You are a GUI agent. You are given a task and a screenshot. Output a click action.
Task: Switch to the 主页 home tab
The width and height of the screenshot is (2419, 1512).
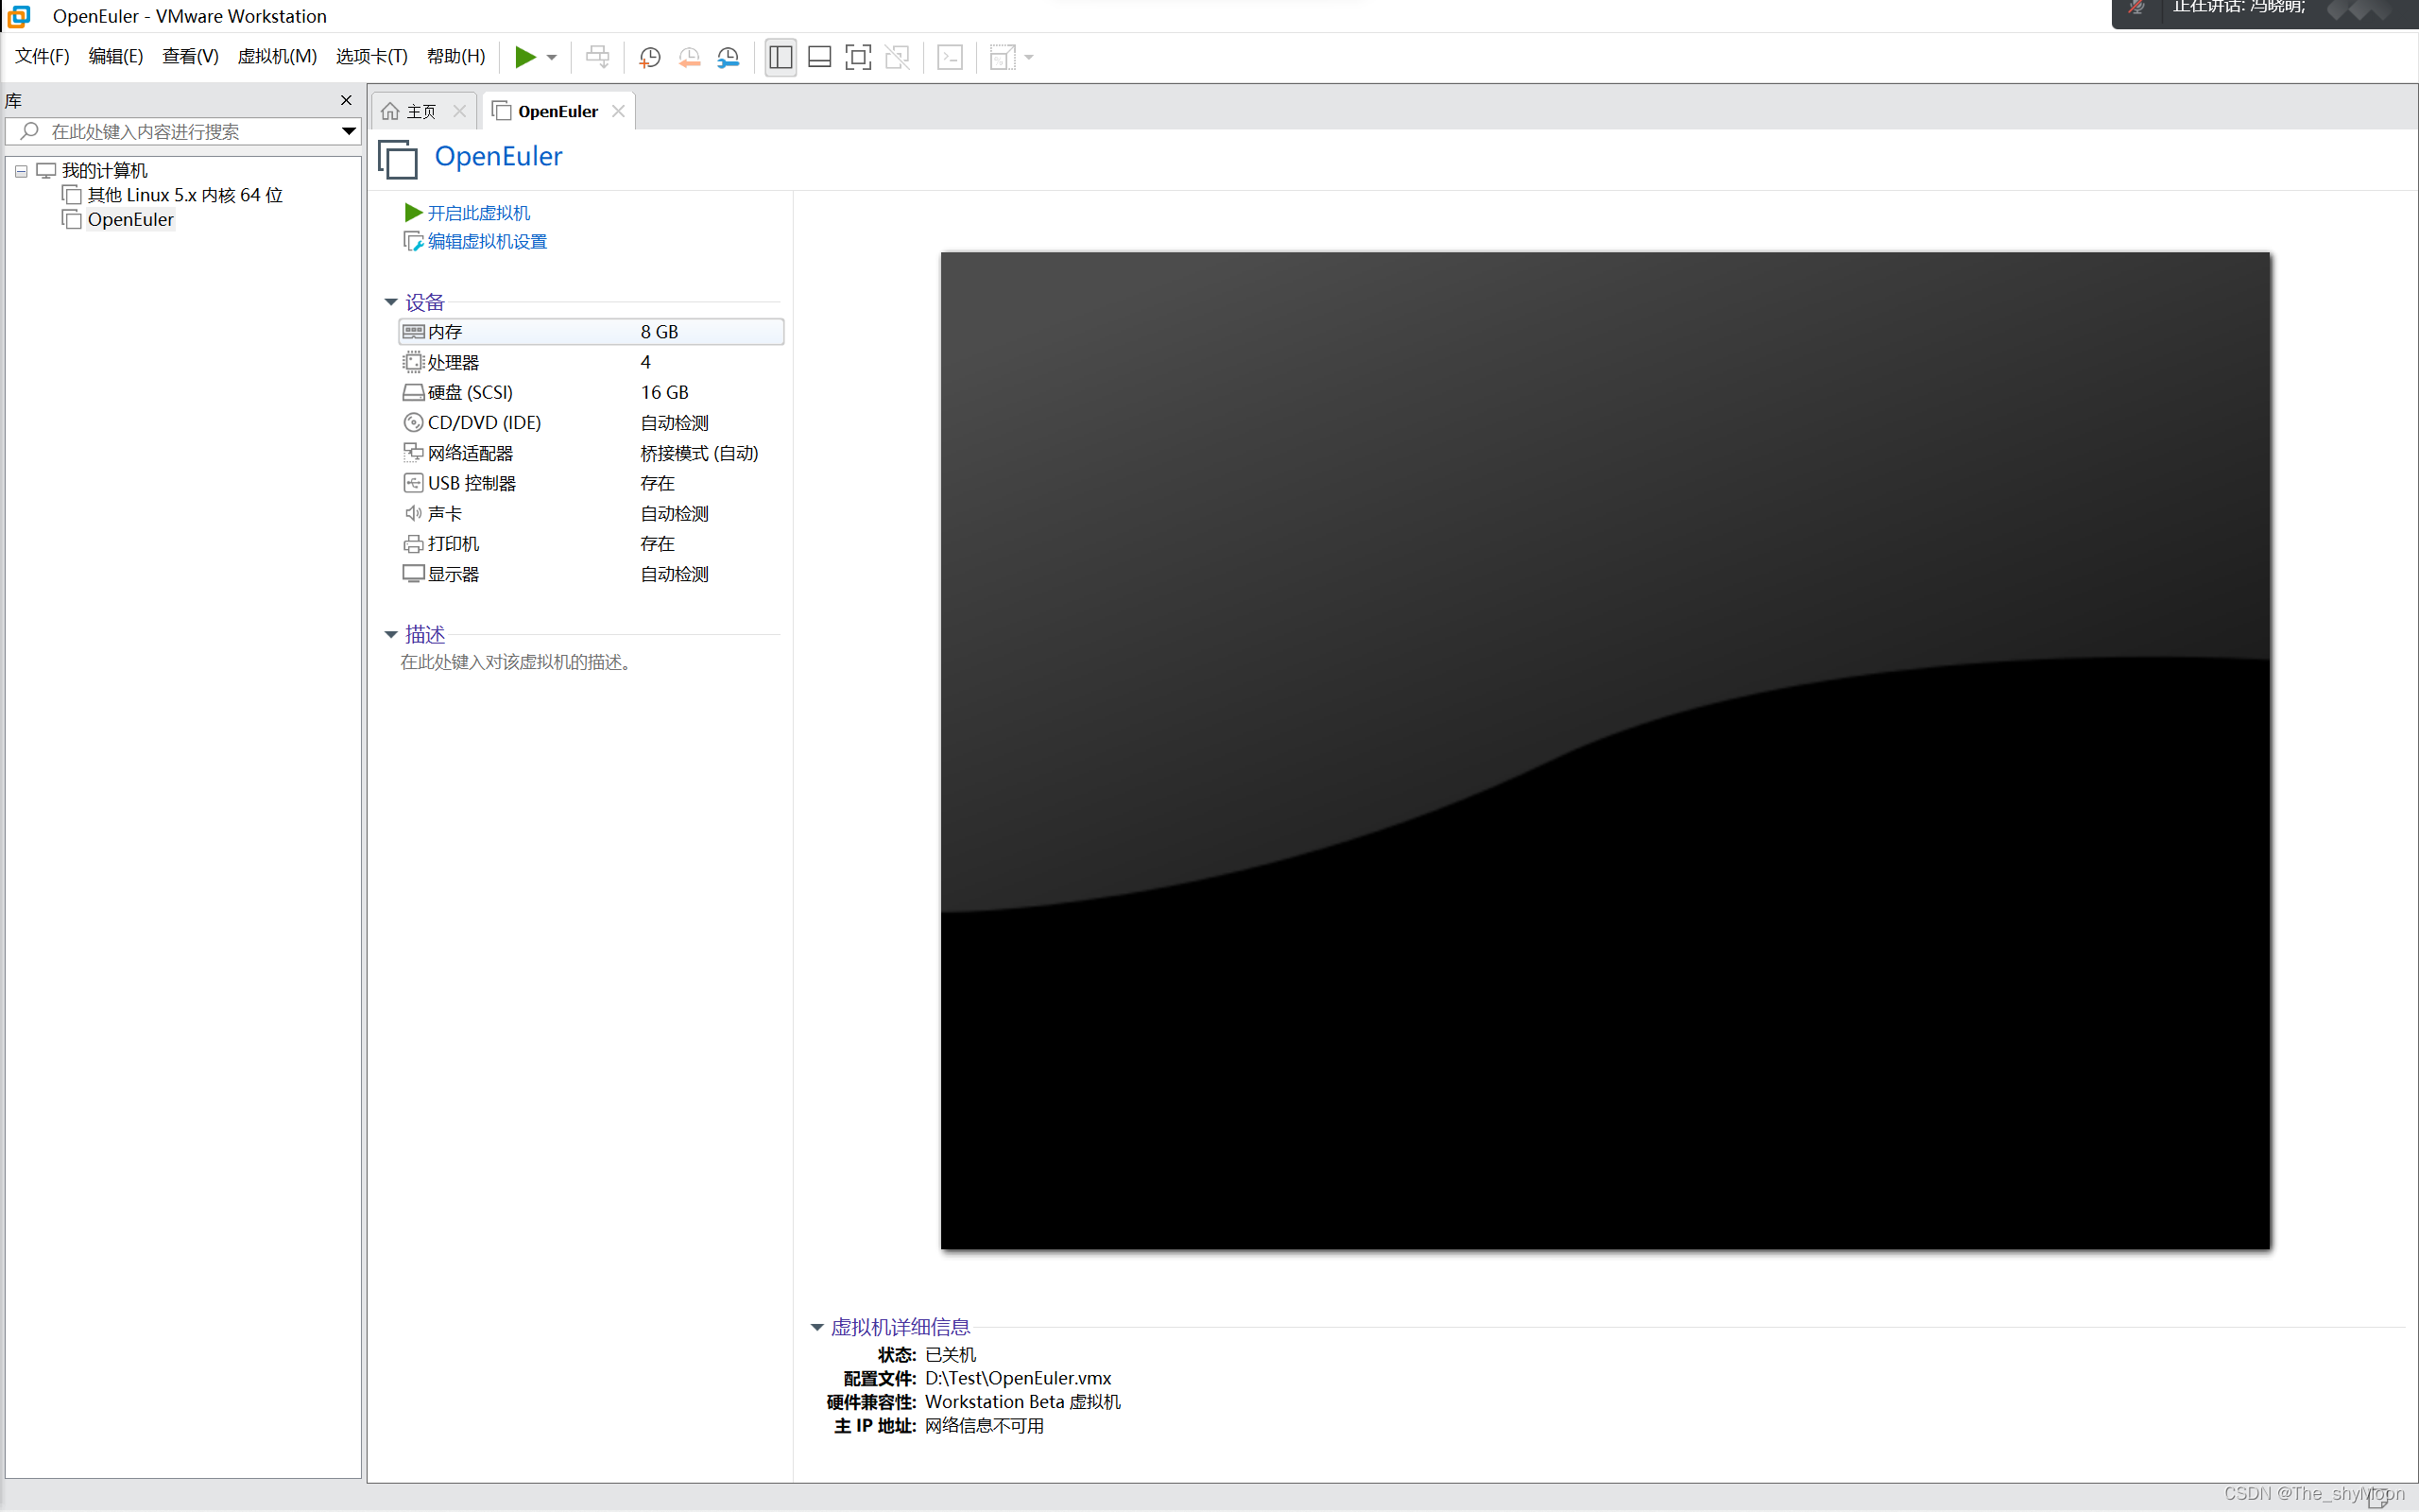coord(418,110)
